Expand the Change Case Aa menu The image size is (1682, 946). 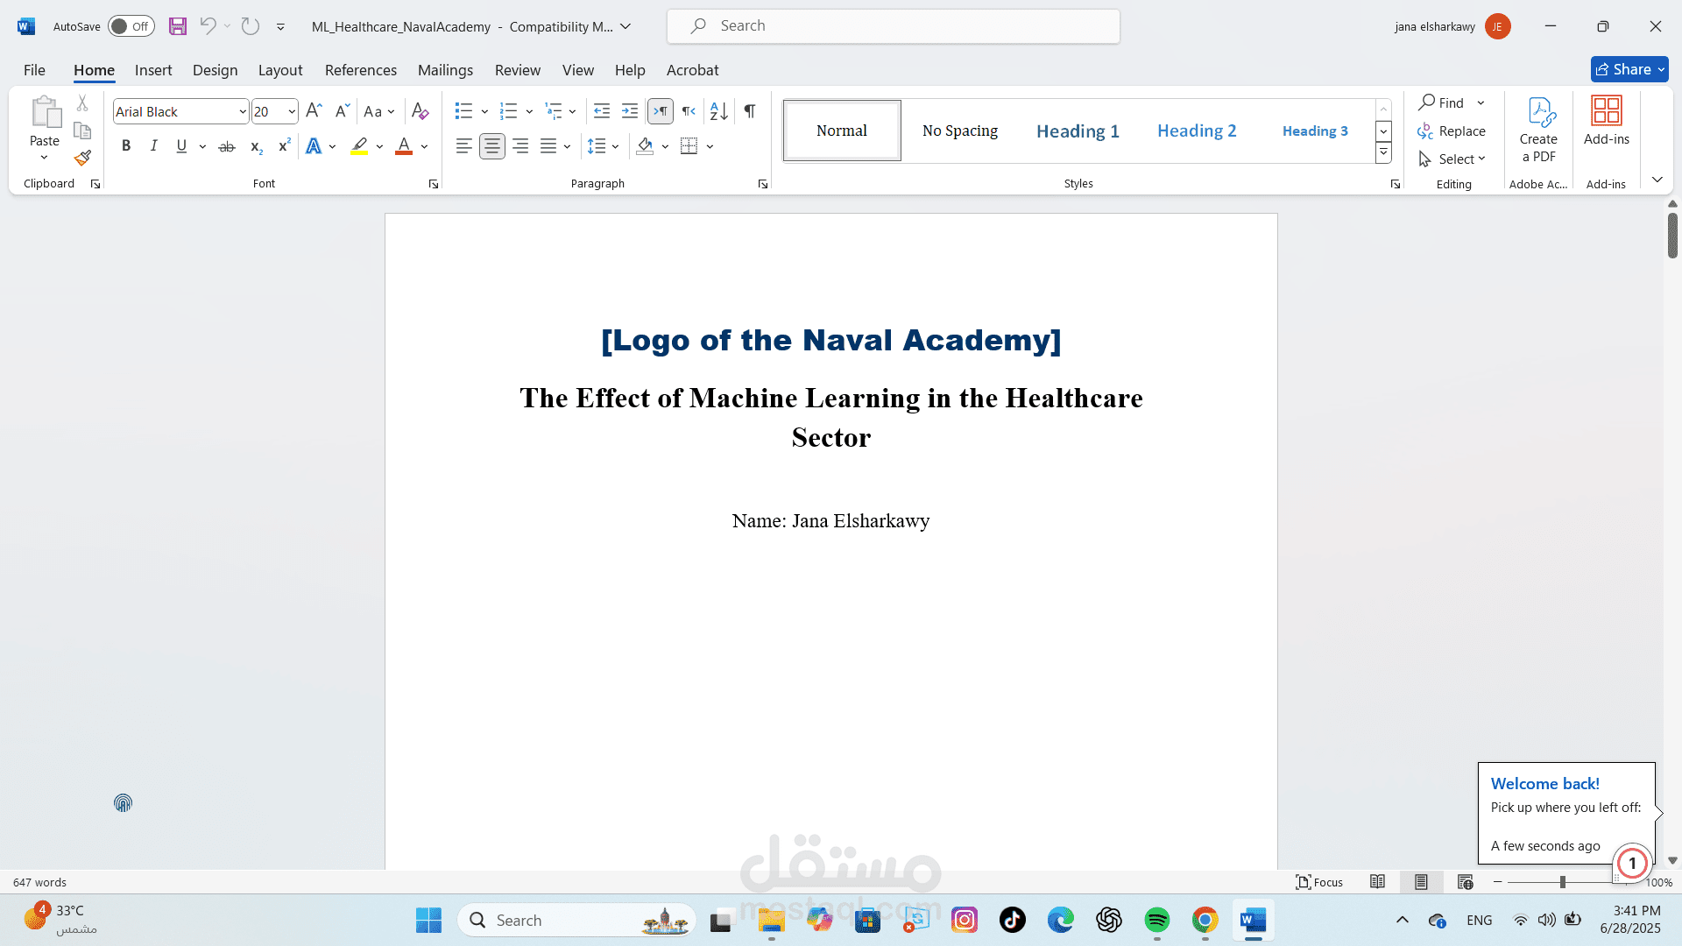tap(379, 111)
